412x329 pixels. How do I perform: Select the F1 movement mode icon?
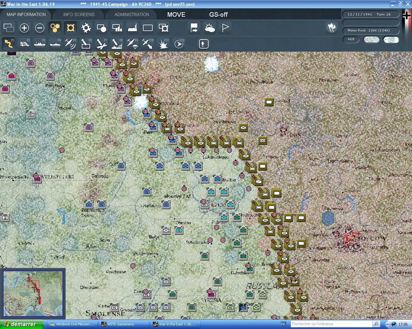(9, 43)
